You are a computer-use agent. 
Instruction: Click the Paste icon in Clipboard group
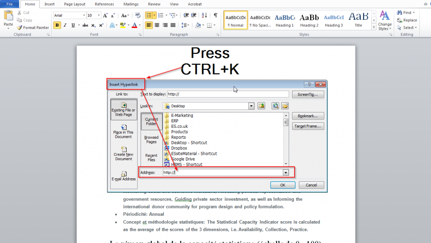coord(8,16)
